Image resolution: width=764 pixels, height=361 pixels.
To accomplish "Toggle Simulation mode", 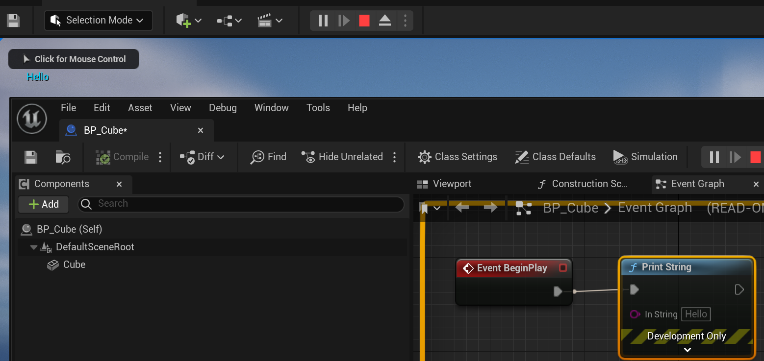I will click(x=645, y=157).
